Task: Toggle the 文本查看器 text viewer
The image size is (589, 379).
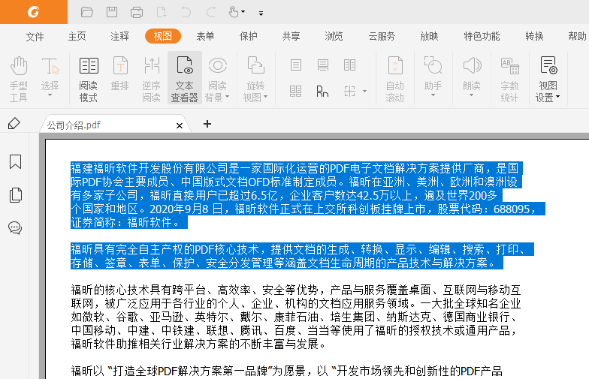Action: click(185, 78)
